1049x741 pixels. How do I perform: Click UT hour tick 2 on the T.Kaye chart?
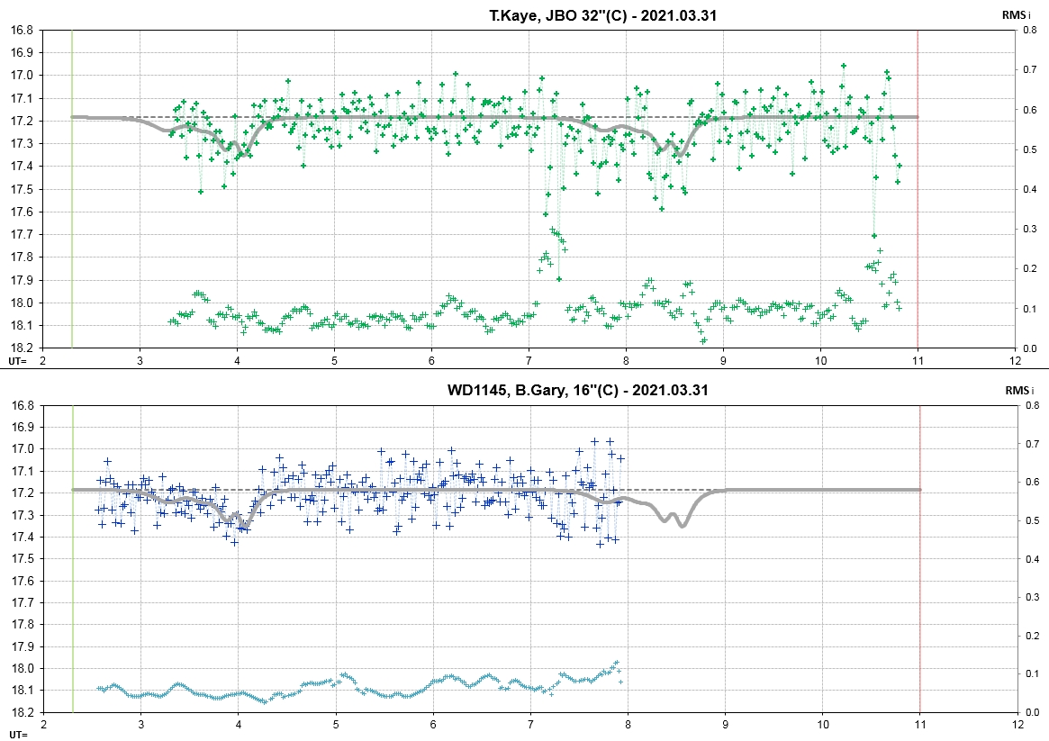pyautogui.click(x=43, y=360)
